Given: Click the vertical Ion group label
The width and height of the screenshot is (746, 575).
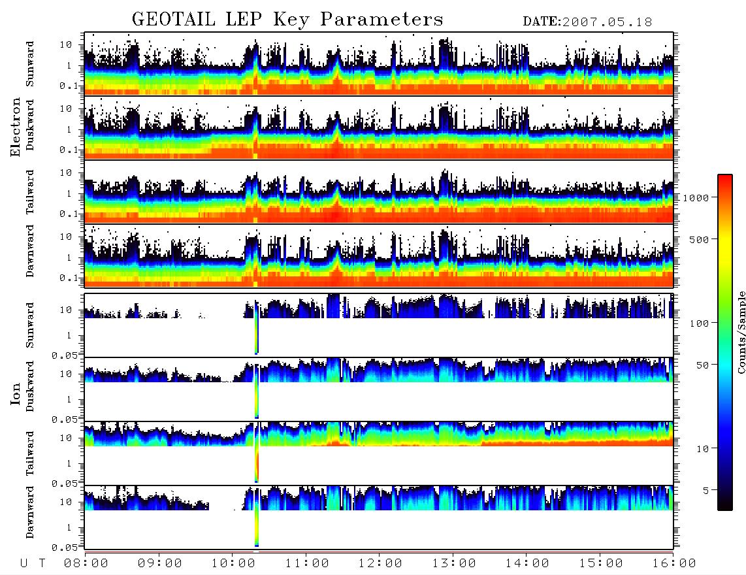Looking at the screenshot, I should pyautogui.click(x=15, y=393).
